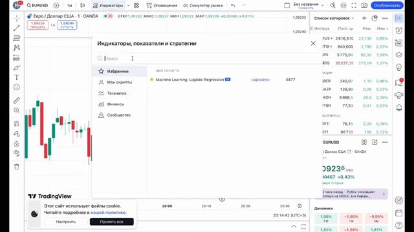Select the Сообщество tab

(119, 115)
